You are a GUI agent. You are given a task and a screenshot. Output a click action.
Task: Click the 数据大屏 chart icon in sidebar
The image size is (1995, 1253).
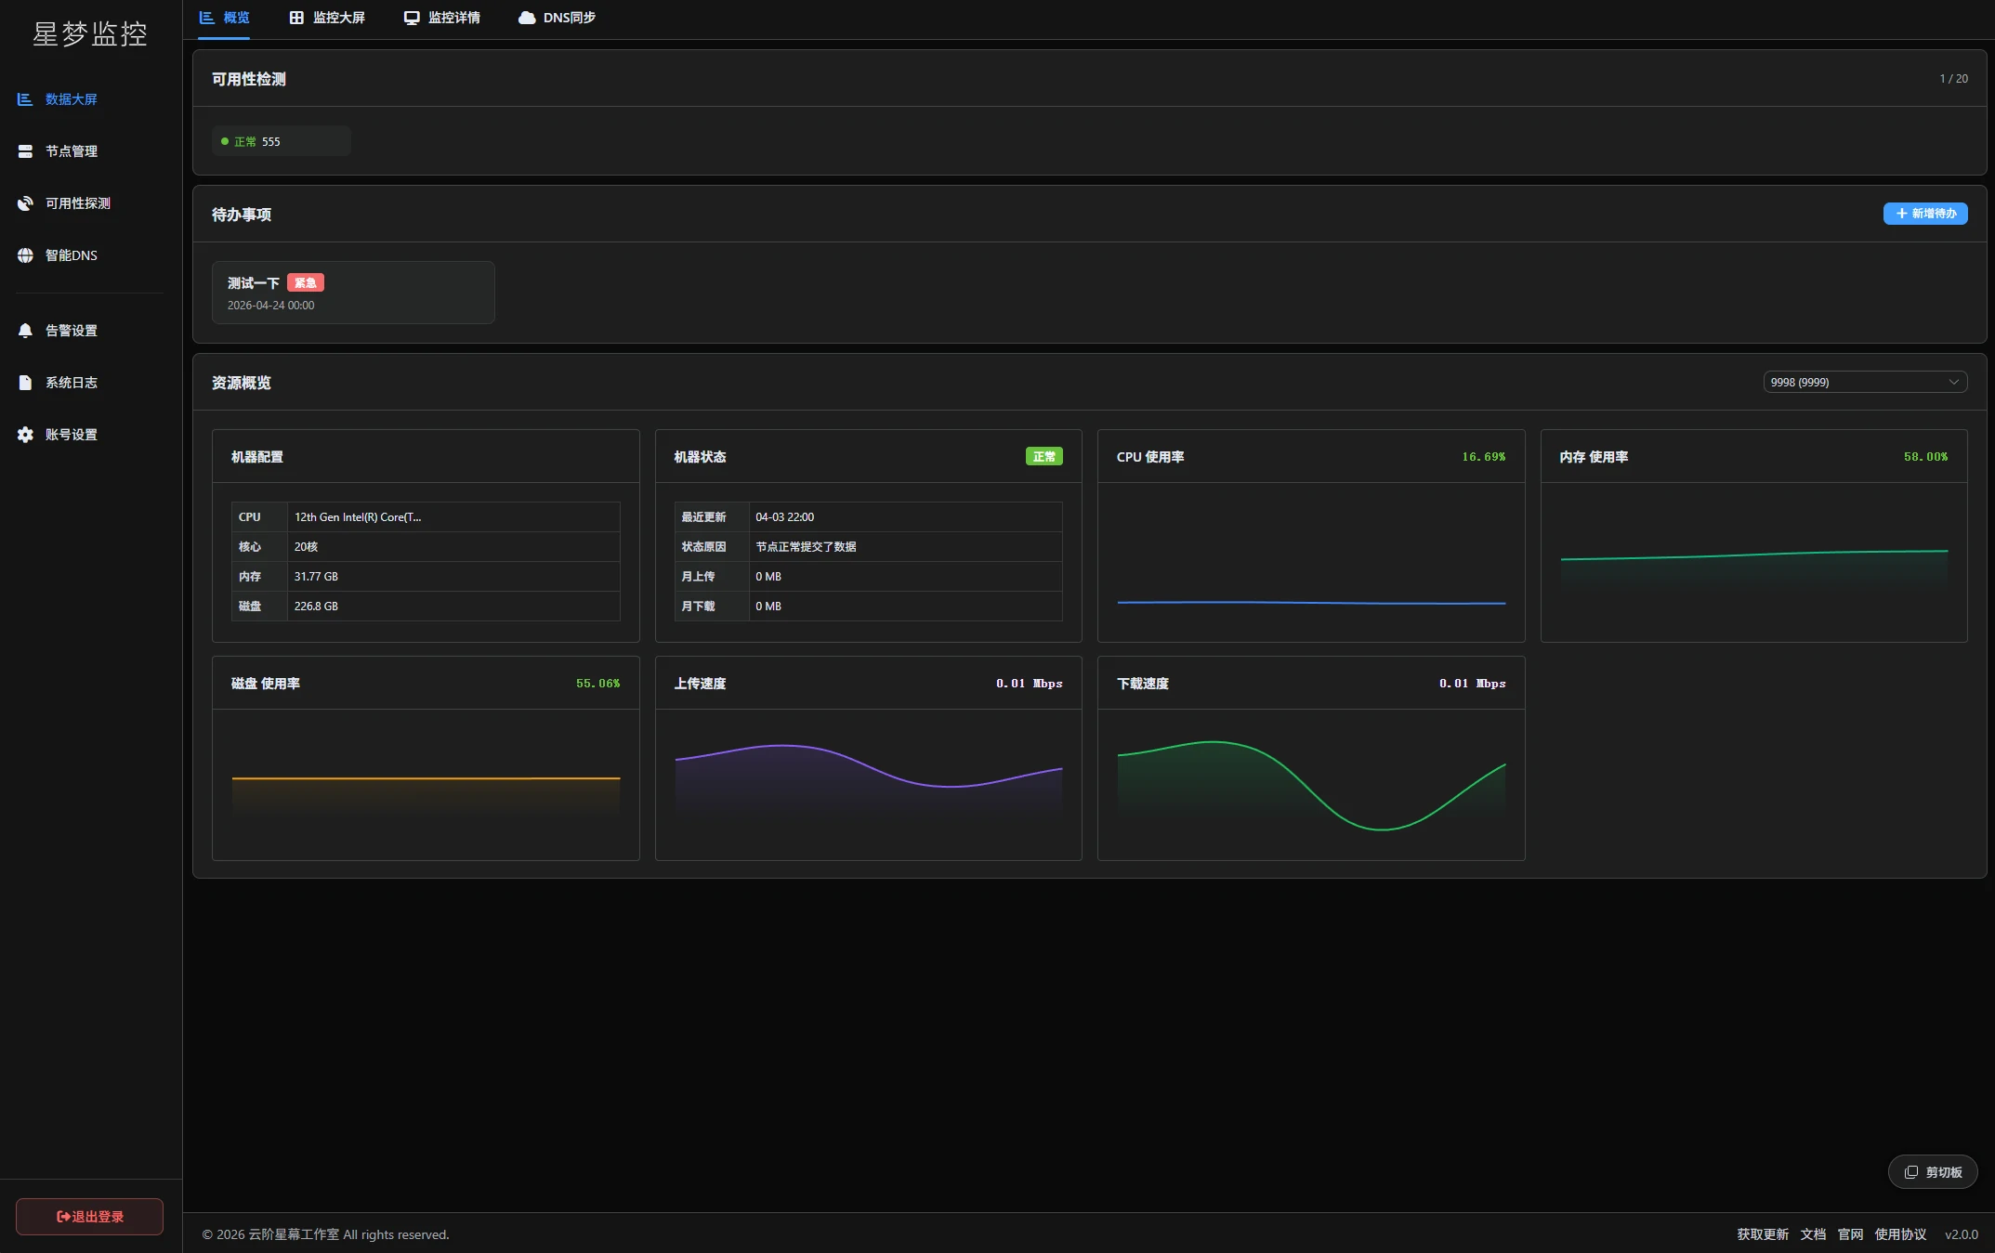[x=25, y=99]
